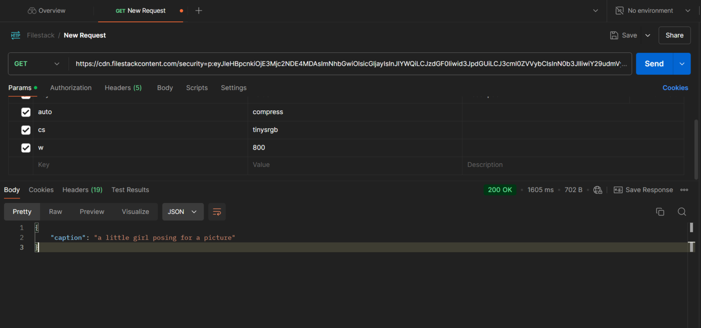Viewport: 701px width, 328px height.
Task: Open the Cookies manager link
Action: (x=675, y=88)
